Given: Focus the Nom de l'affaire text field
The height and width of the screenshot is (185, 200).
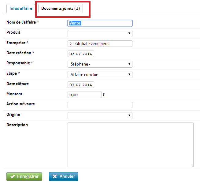Looking at the screenshot, I should (100, 23).
